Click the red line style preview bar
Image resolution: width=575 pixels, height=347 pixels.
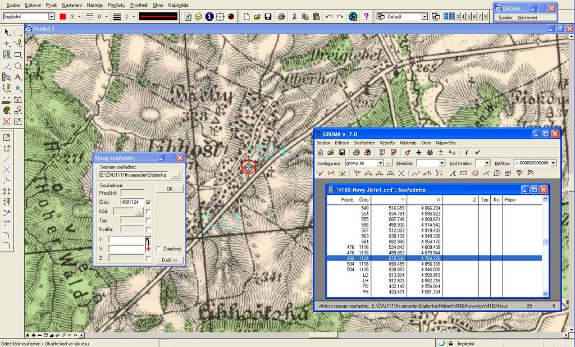[158, 16]
